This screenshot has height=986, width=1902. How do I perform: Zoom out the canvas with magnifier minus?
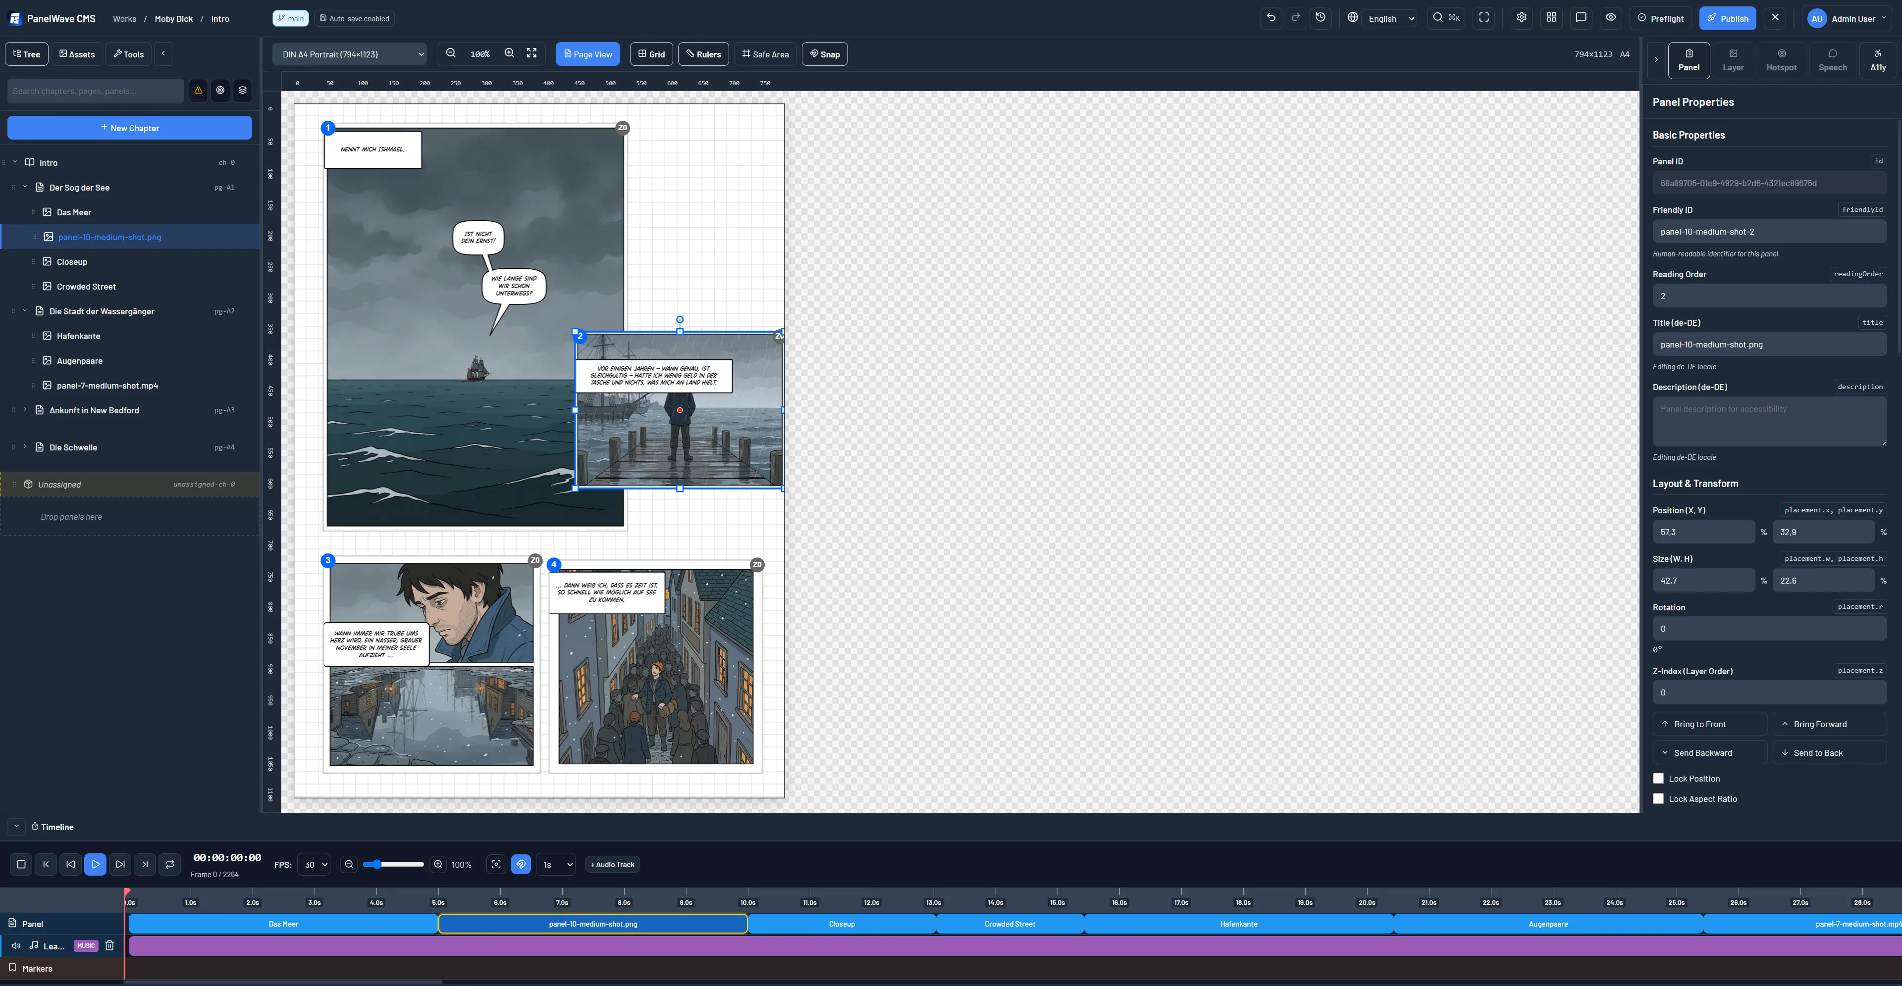tap(451, 54)
